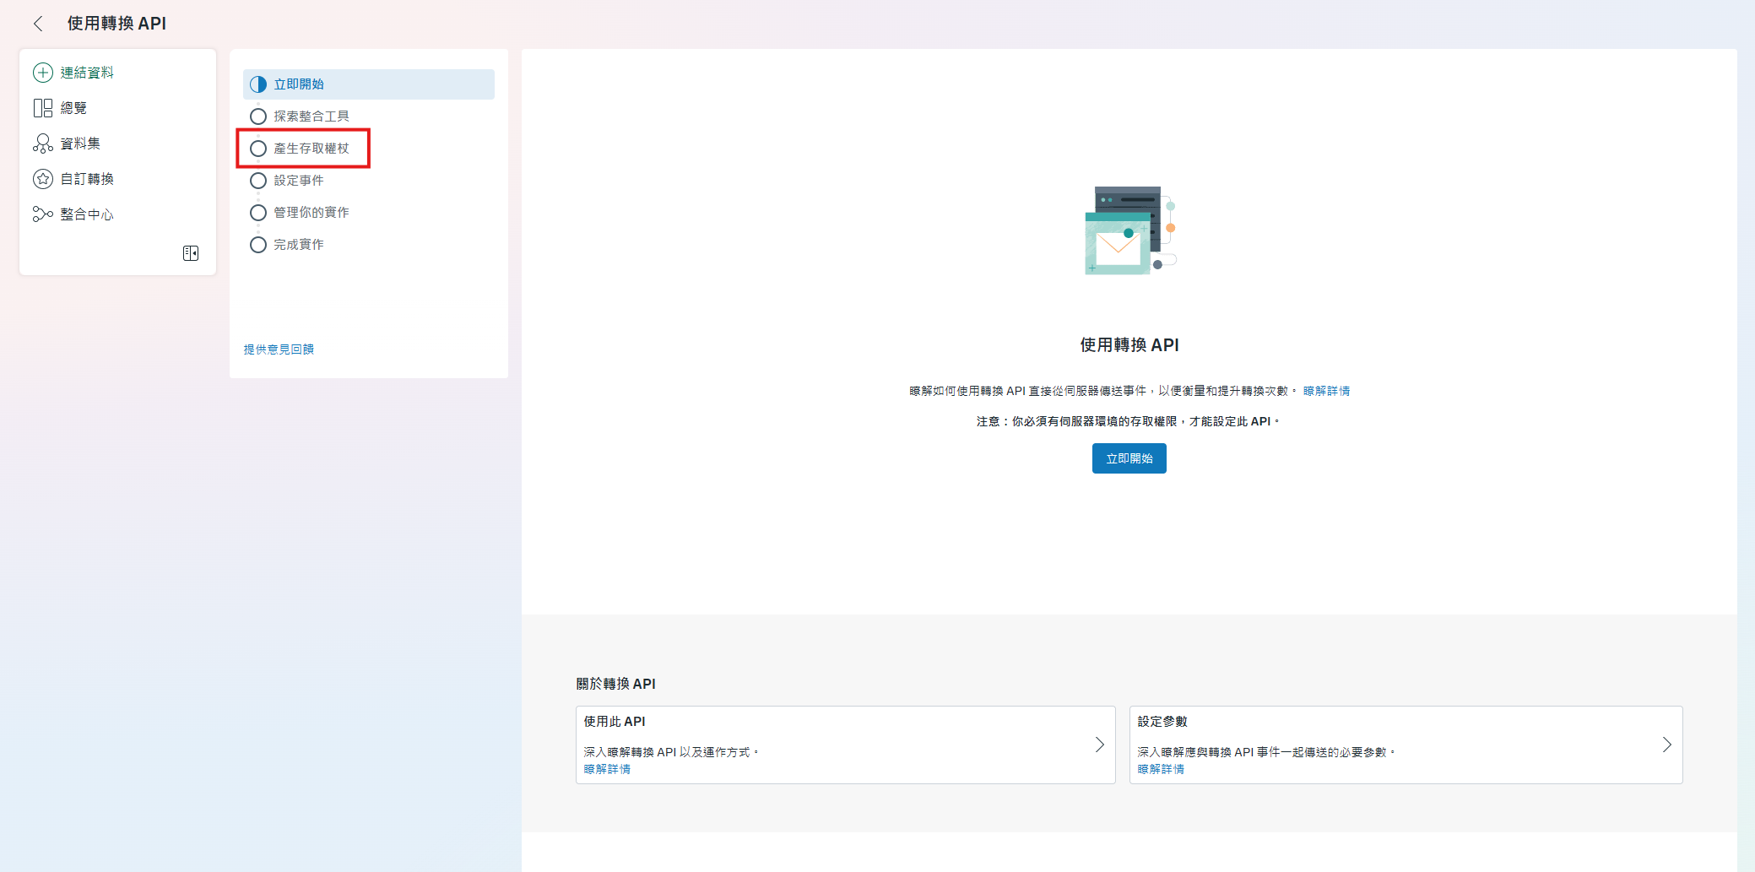Screen dimensions: 1755x872
Task: Open 瞭解詳情 link under 設定參數
Action: click(x=1161, y=769)
